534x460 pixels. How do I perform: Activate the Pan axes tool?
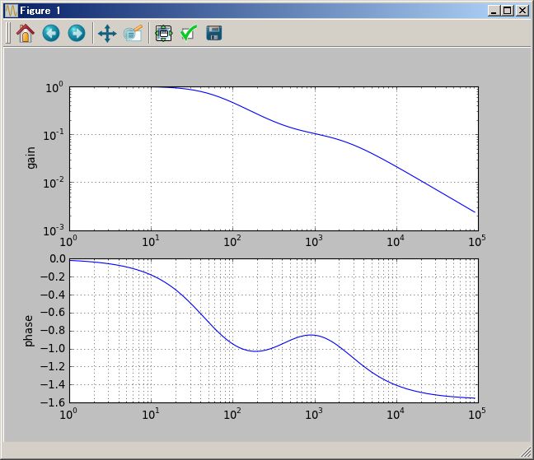click(x=107, y=33)
